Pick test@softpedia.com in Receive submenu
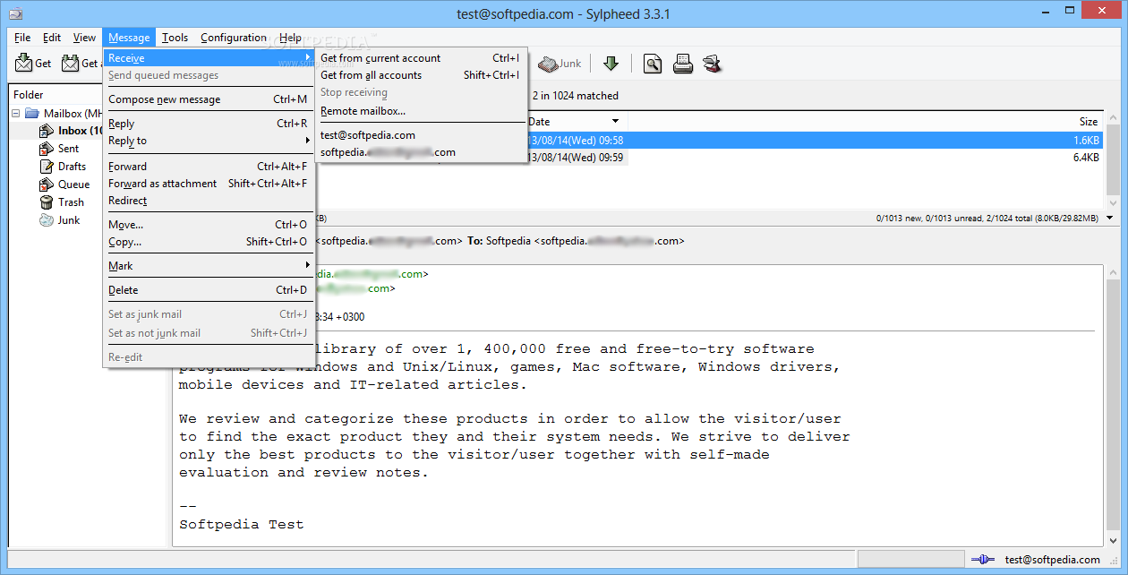This screenshot has height=575, width=1128. [x=420, y=135]
